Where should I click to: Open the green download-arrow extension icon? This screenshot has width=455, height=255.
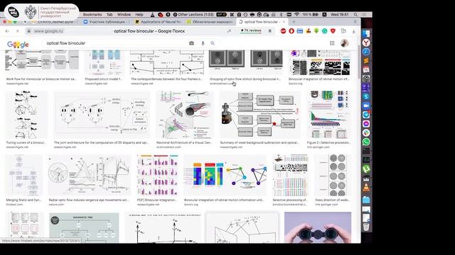click(316, 31)
